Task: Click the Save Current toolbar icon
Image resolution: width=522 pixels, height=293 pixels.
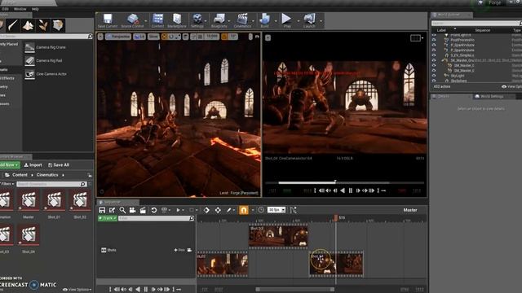Action: [107, 20]
